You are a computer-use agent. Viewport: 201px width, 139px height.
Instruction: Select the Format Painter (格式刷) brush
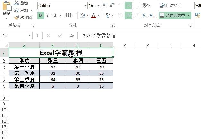click(x=23, y=18)
